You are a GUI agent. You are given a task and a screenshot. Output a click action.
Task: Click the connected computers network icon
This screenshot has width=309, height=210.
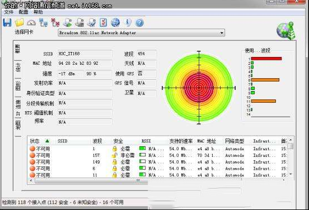coord(43,22)
